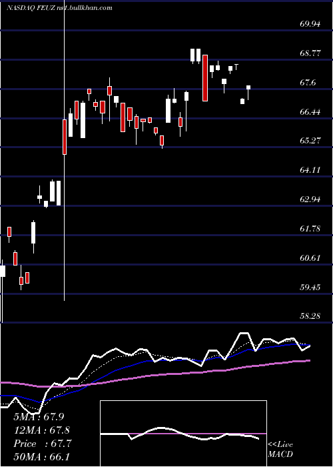Click the 61.78 price axis label
333x467 pixels.
point(310,228)
